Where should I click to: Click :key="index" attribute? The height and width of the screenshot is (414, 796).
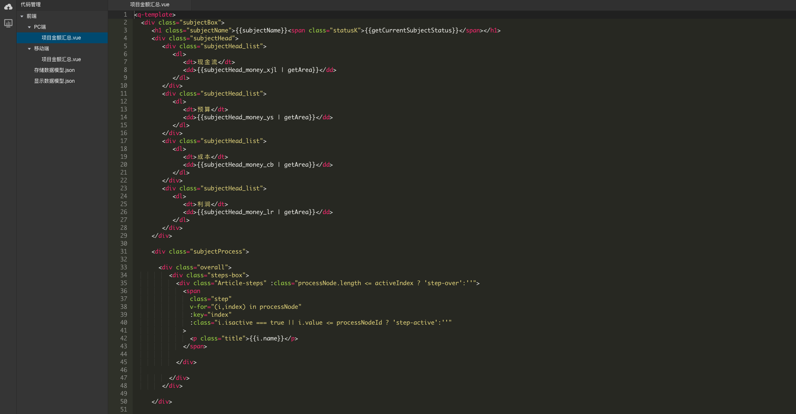211,315
